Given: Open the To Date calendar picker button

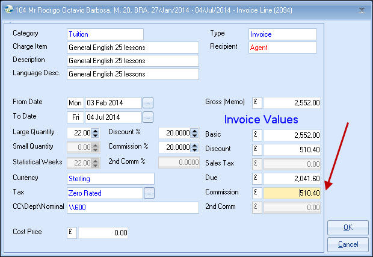Looking at the screenshot, I should point(148,117).
